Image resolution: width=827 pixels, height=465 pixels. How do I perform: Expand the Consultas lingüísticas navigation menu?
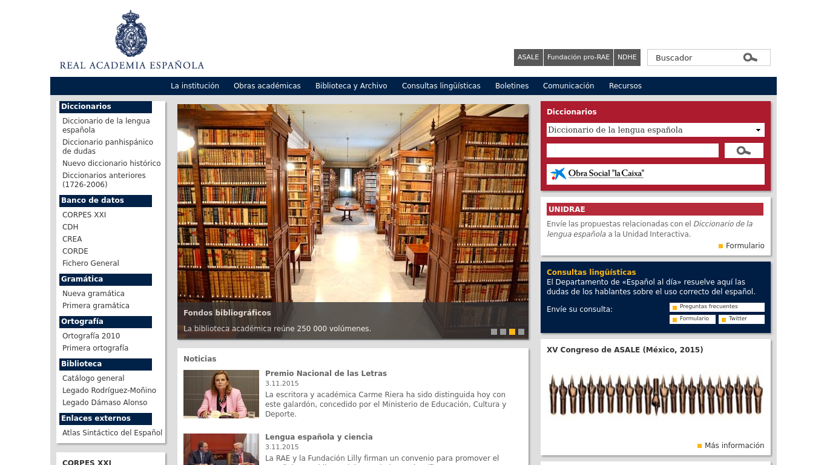(x=441, y=86)
